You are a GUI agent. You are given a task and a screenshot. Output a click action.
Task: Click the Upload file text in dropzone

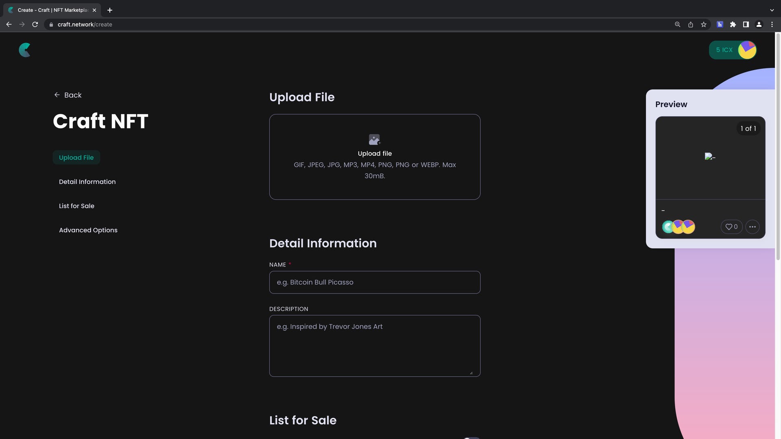(375, 154)
